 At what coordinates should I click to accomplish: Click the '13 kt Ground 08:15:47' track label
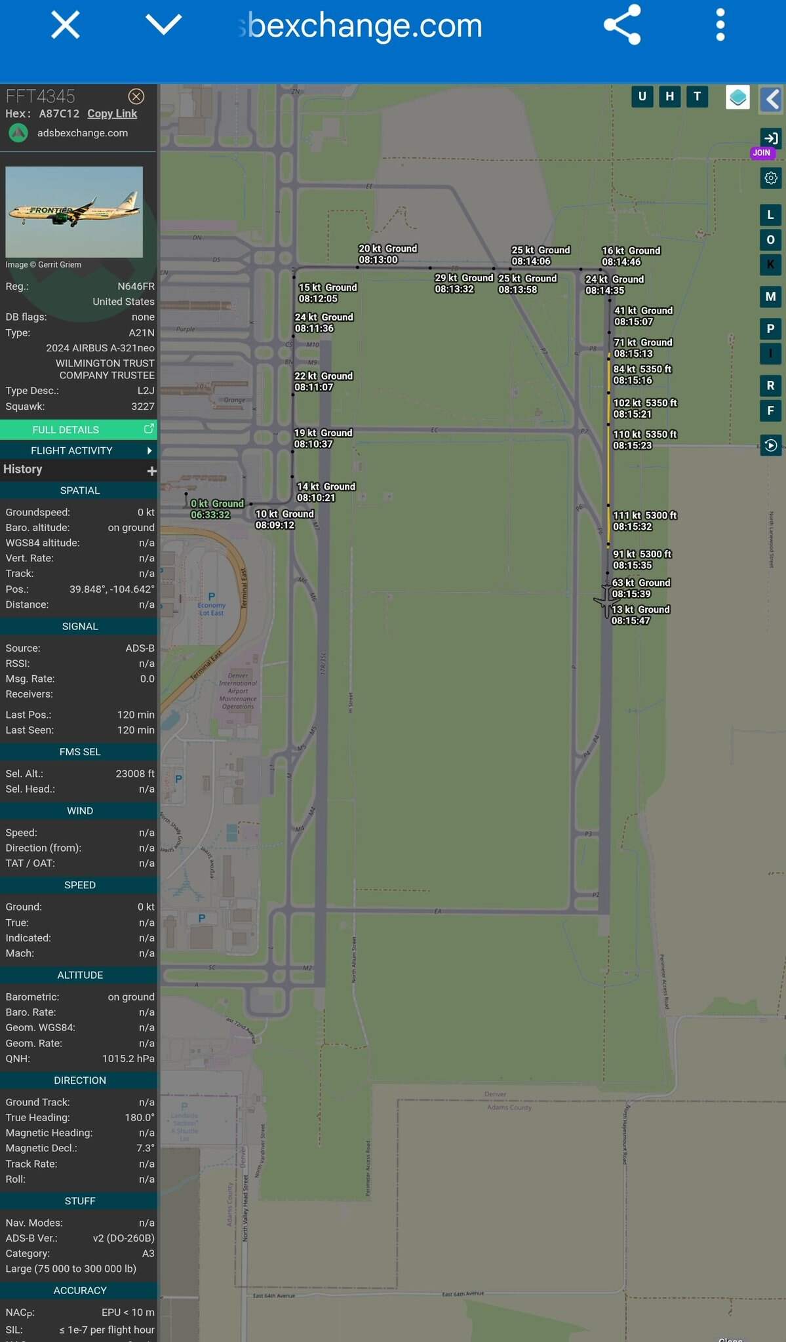coord(640,615)
